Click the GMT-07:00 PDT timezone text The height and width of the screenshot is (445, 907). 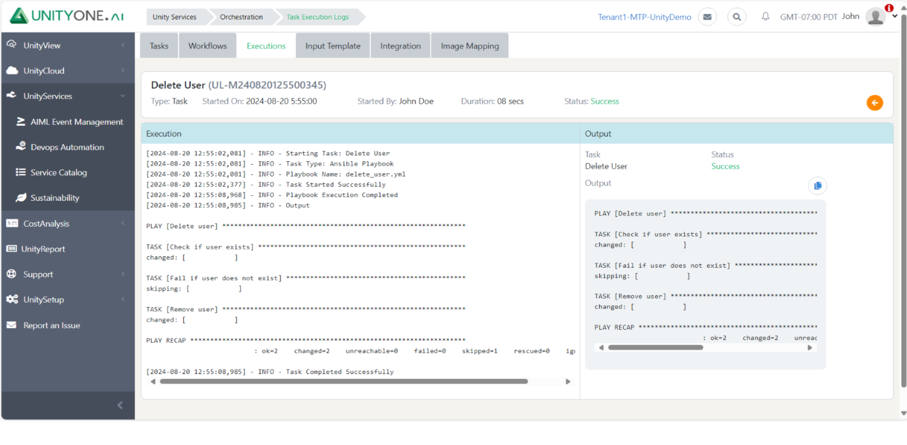pos(809,17)
